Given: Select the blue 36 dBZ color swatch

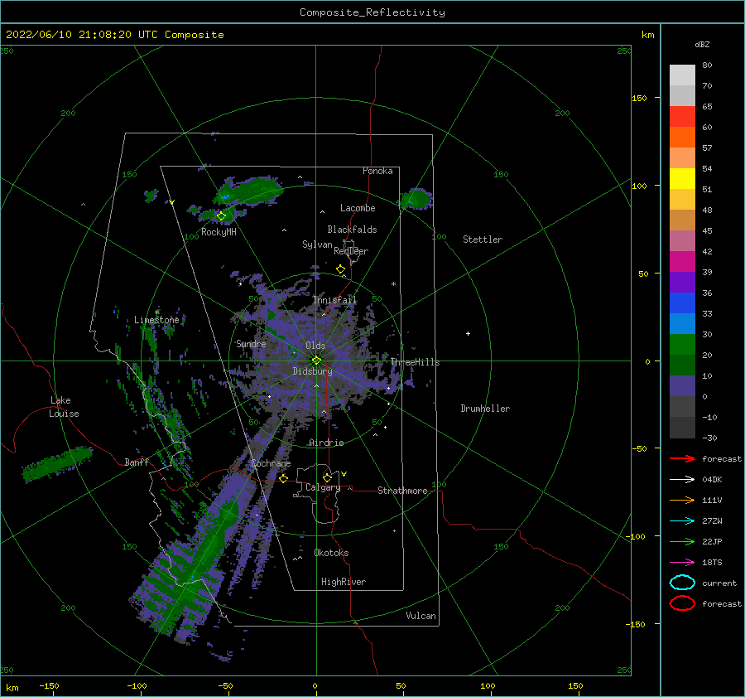Looking at the screenshot, I should [x=682, y=303].
